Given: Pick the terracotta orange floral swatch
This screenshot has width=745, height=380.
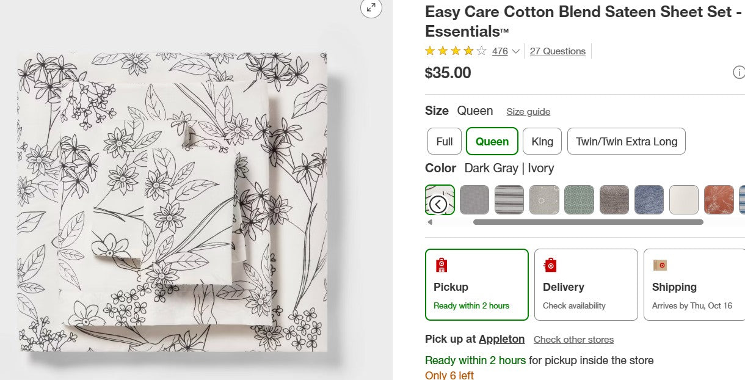Looking at the screenshot, I should (x=718, y=200).
